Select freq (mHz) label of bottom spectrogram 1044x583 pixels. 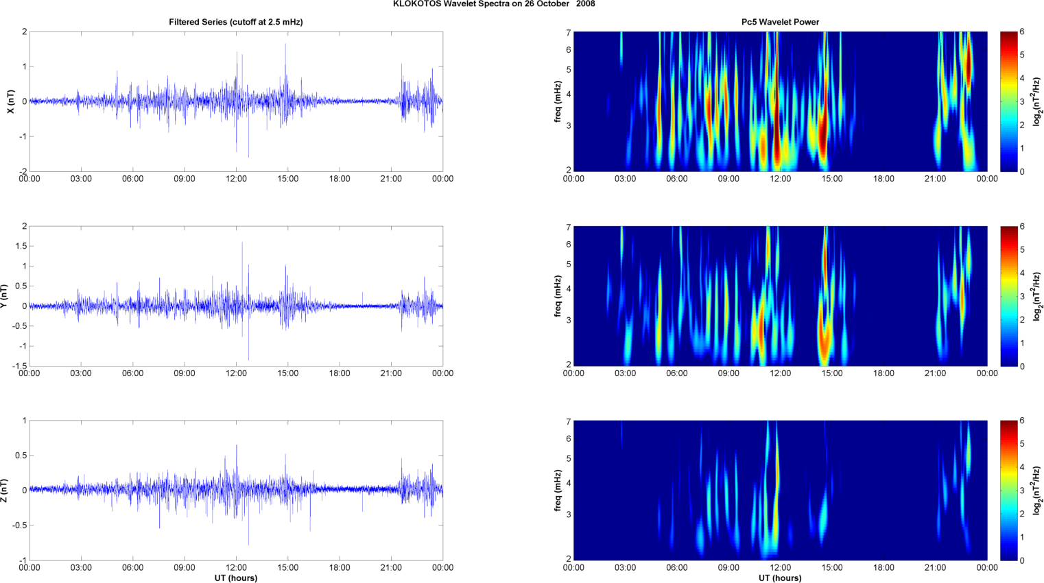(558, 491)
